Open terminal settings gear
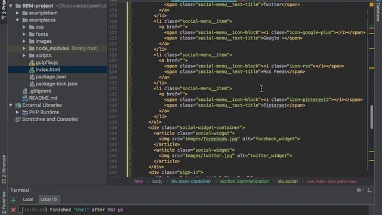The image size is (382, 215). (359, 190)
